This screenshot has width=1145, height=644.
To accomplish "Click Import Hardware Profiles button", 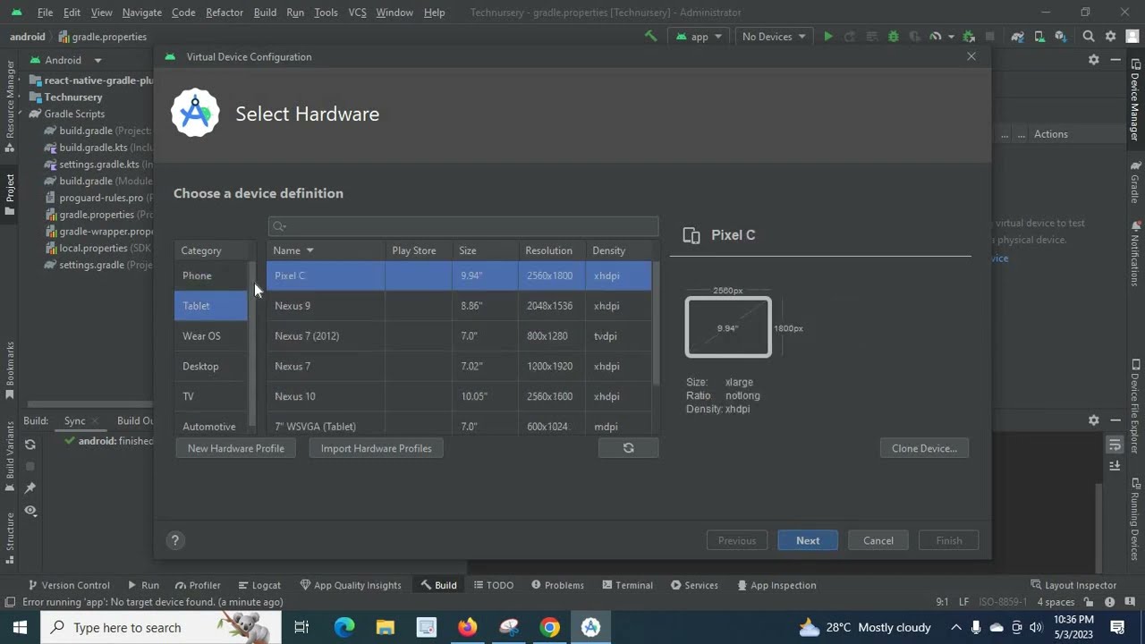I will click(x=376, y=448).
